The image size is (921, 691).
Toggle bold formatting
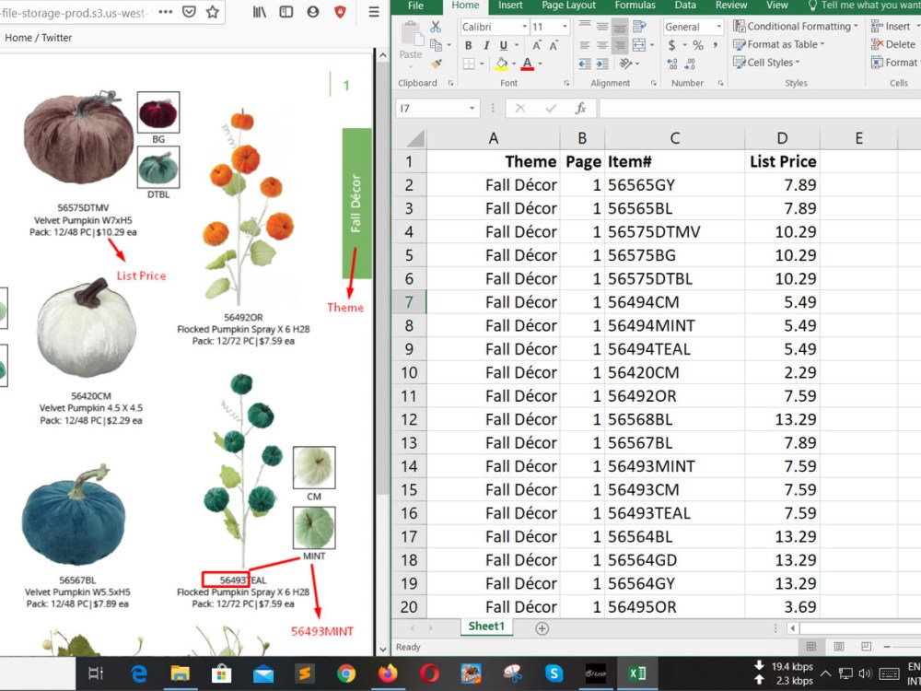coord(470,45)
